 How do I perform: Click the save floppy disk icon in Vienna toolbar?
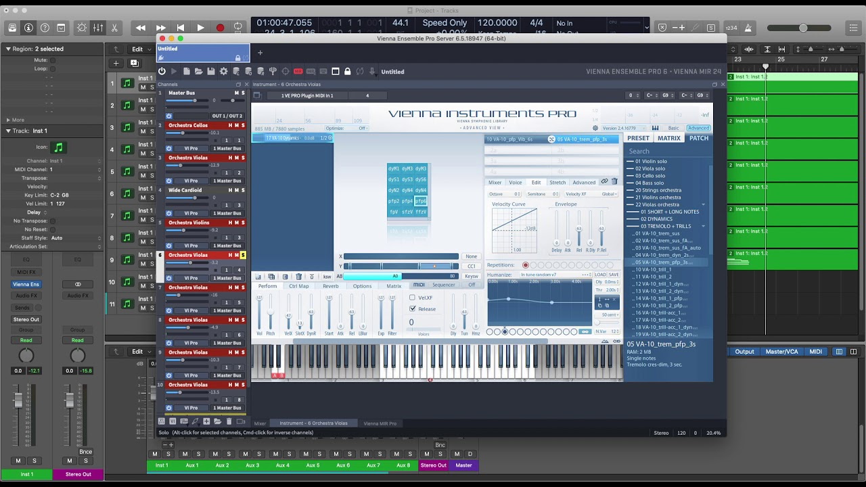[x=211, y=71]
